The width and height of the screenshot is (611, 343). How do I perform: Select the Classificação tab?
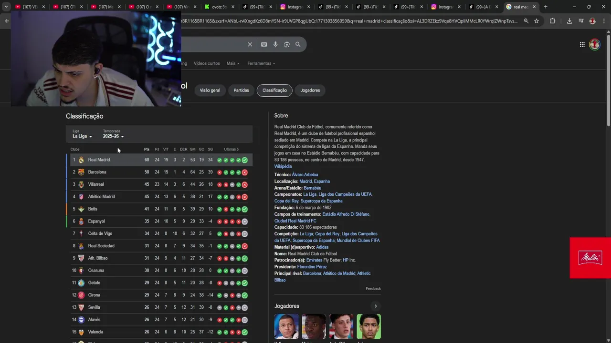pos(274,90)
